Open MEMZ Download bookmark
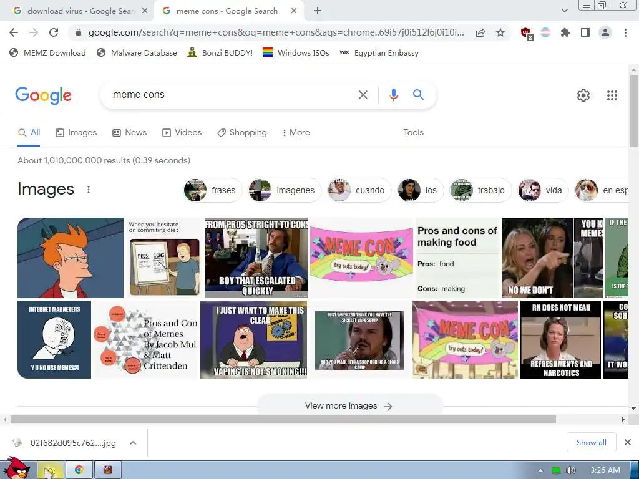 pyautogui.click(x=47, y=53)
